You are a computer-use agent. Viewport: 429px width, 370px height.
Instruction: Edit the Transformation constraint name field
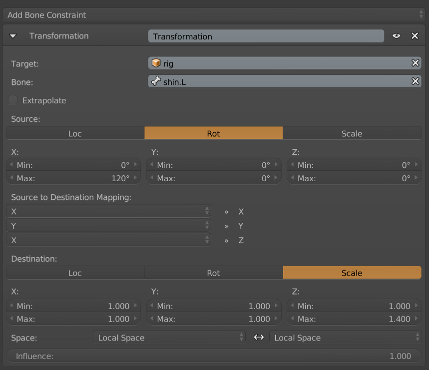[266, 36]
